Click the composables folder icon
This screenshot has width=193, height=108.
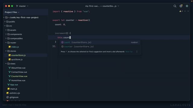[8, 38]
